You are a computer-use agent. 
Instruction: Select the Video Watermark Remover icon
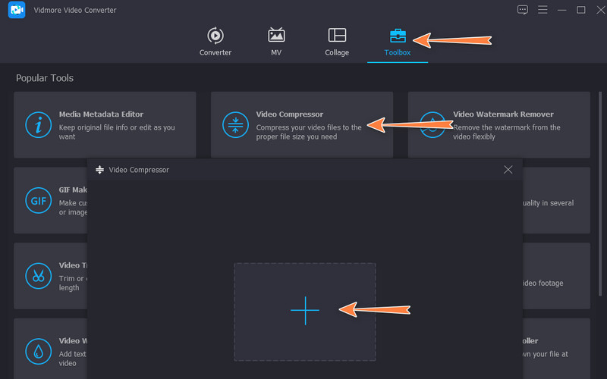432,125
